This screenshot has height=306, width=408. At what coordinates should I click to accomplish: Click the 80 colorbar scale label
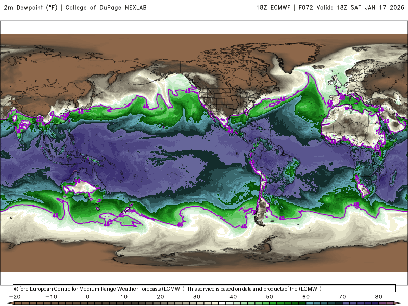(379, 297)
